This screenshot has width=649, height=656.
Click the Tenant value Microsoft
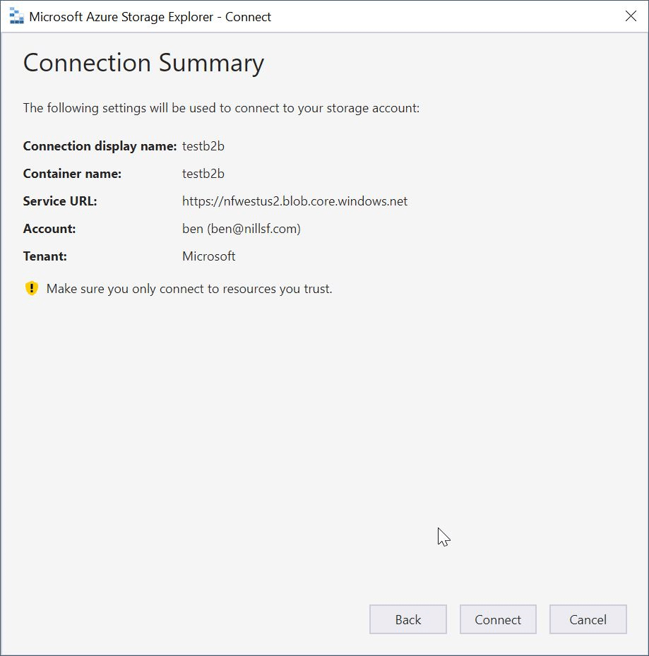coord(209,256)
